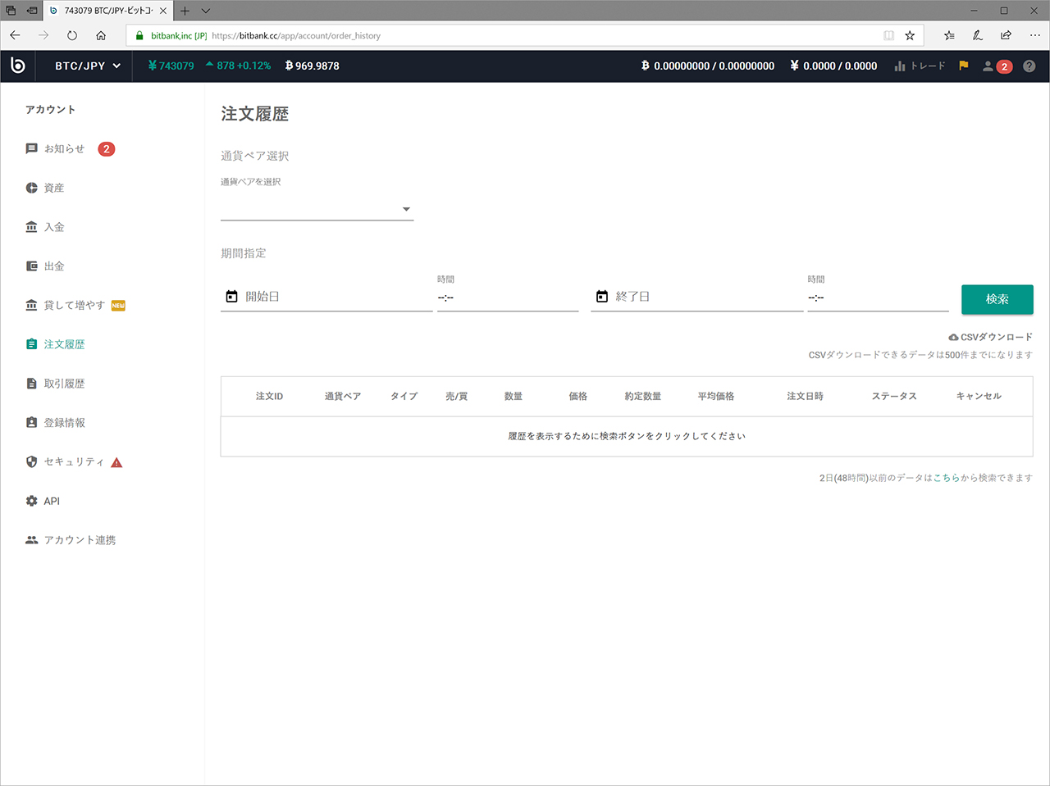Screen dimensions: 1050x786
Task: Open the 通貨ペアを選択 dropdown
Action: [406, 209]
